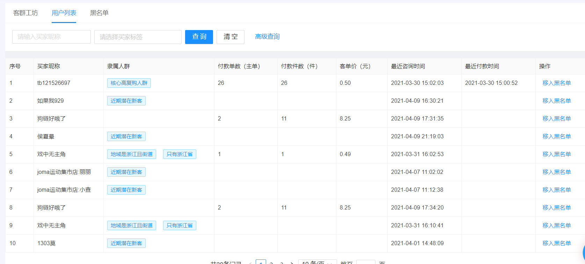Click consult time 2021-04-09 21:19:03
This screenshot has width=585, height=264.
[x=417, y=137]
